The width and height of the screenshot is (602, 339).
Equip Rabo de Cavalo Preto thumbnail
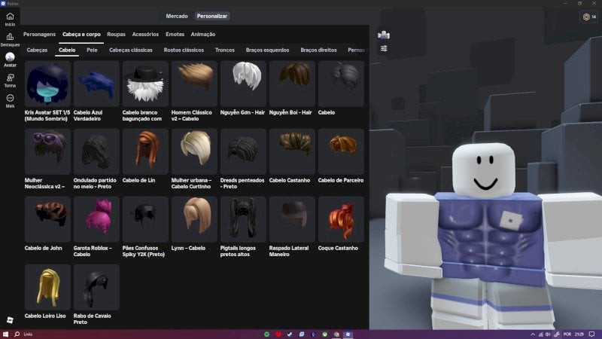click(96, 287)
